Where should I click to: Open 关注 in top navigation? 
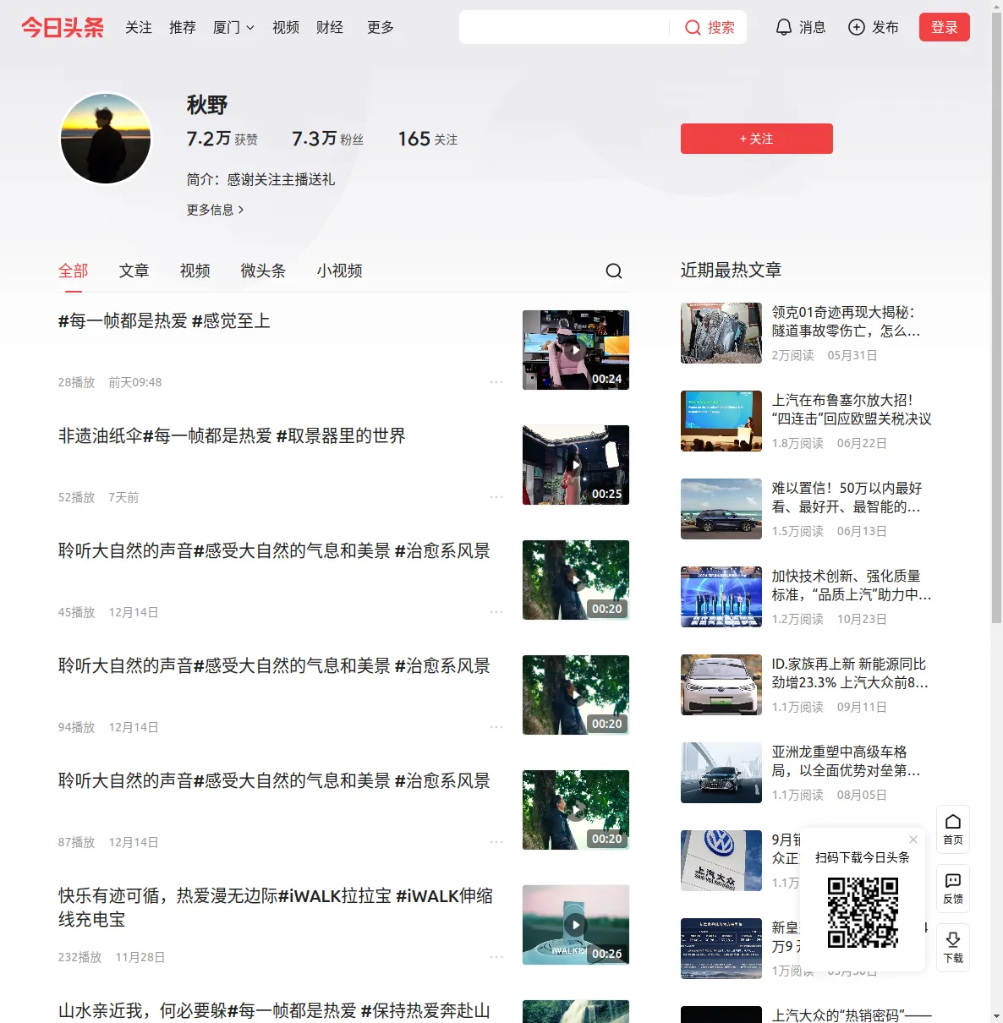coord(139,28)
